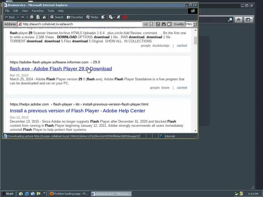Click the Mail toolbar icon
The image size is (263, 197).
point(111,17)
